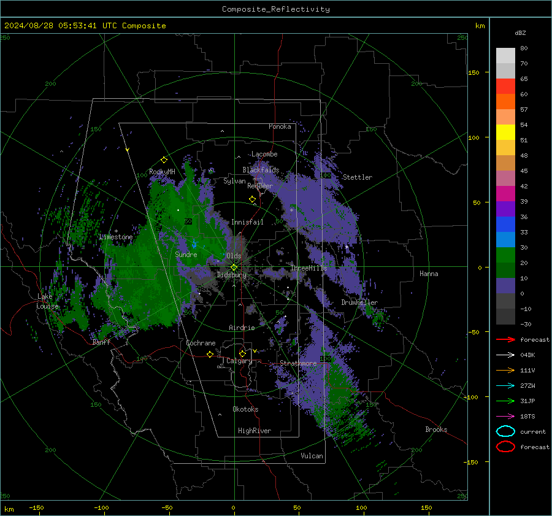Click the light-blue swatch between 33 and 30 dBZ
Screen dimensions: 552x516
pos(505,239)
